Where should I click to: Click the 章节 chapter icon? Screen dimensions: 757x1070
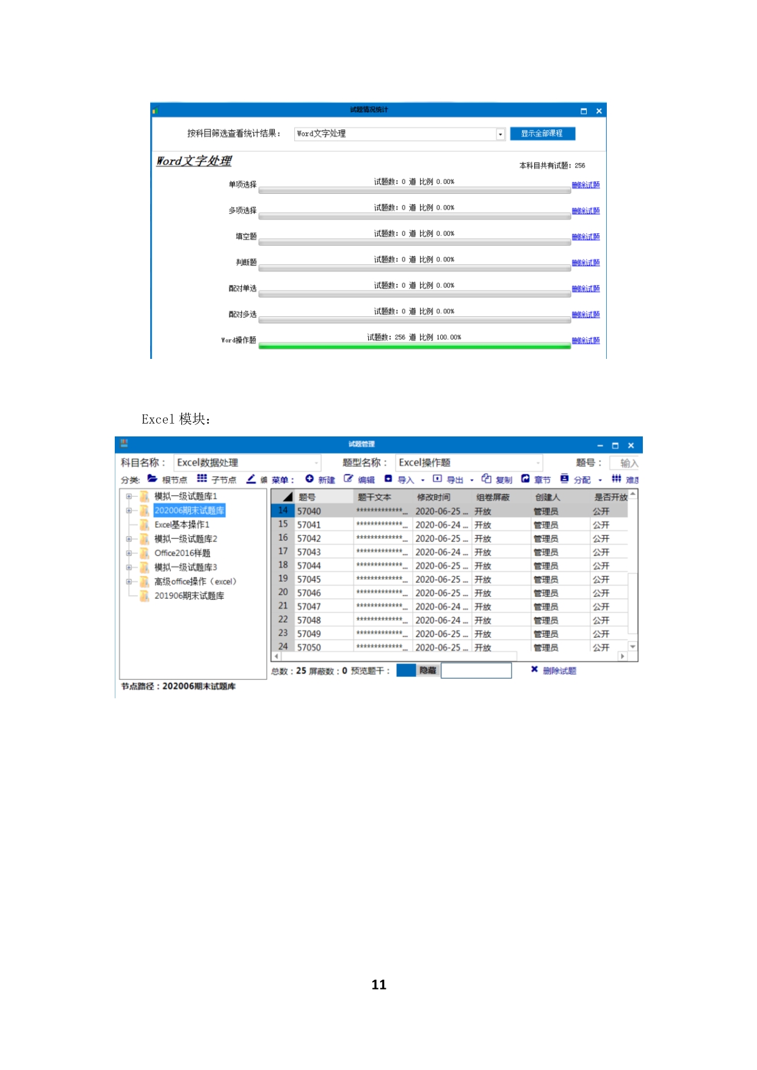click(525, 479)
